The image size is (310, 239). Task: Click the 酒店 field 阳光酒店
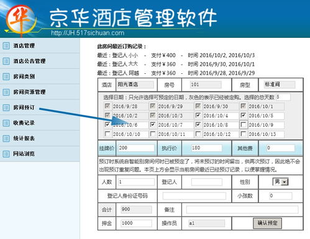tap(135, 84)
